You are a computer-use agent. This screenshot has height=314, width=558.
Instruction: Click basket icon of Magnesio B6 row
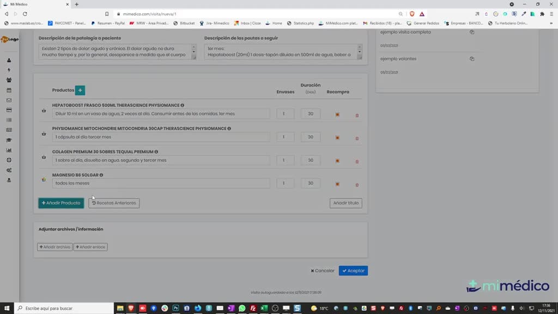[x=44, y=180]
